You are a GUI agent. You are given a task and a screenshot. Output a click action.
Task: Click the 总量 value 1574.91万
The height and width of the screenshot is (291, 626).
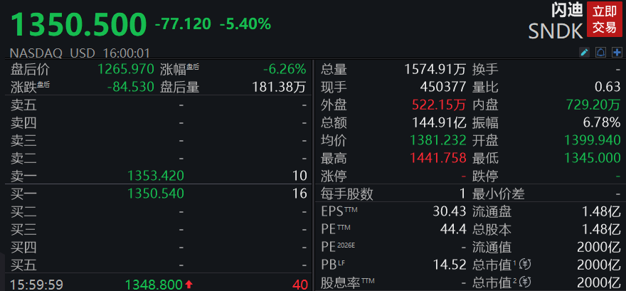click(x=435, y=70)
